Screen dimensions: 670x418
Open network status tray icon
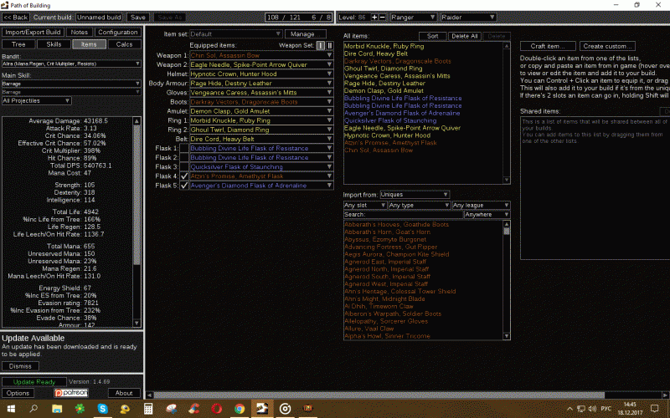pos(581,409)
